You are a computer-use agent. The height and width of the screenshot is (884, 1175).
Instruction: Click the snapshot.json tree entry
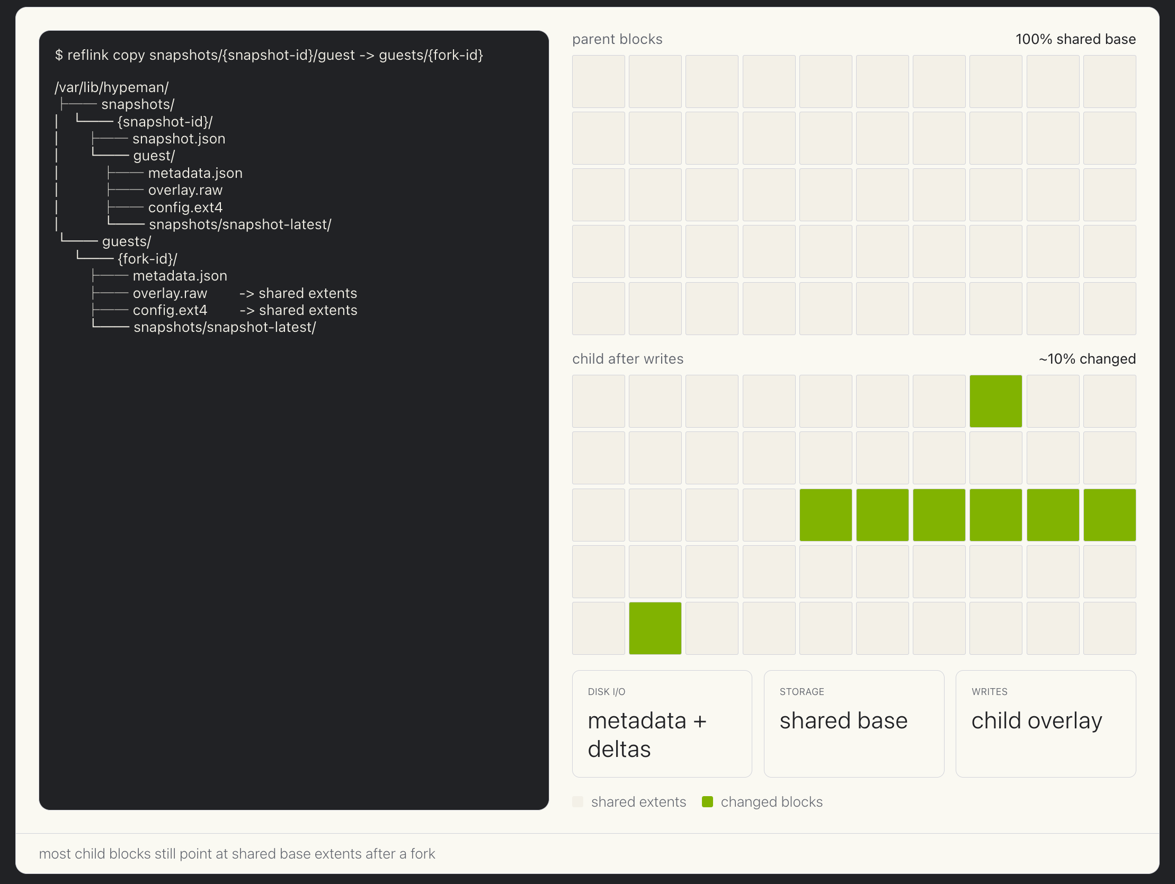point(179,139)
